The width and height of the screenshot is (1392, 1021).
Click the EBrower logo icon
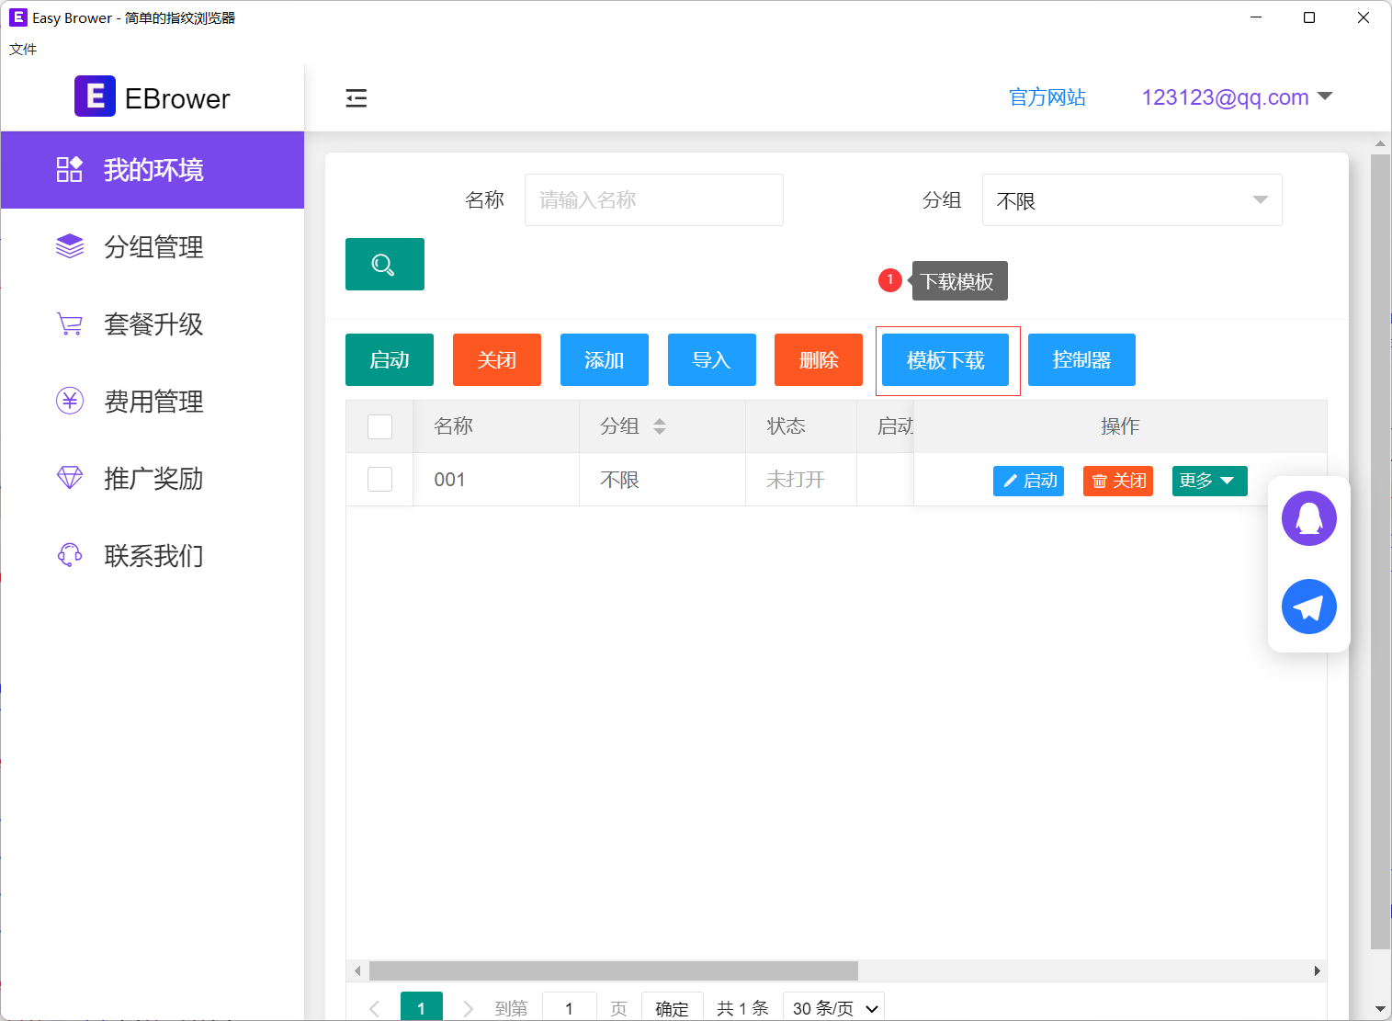tap(95, 96)
